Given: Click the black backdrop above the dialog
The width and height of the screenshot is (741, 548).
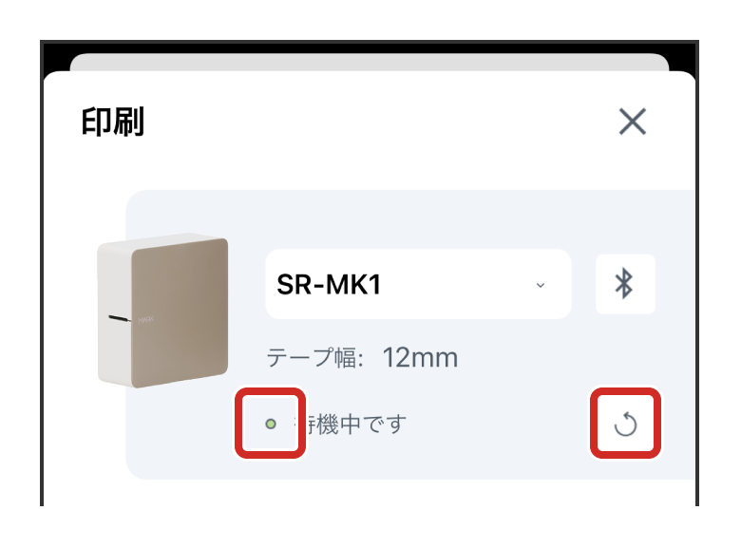Looking at the screenshot, I should pyautogui.click(x=370, y=47).
